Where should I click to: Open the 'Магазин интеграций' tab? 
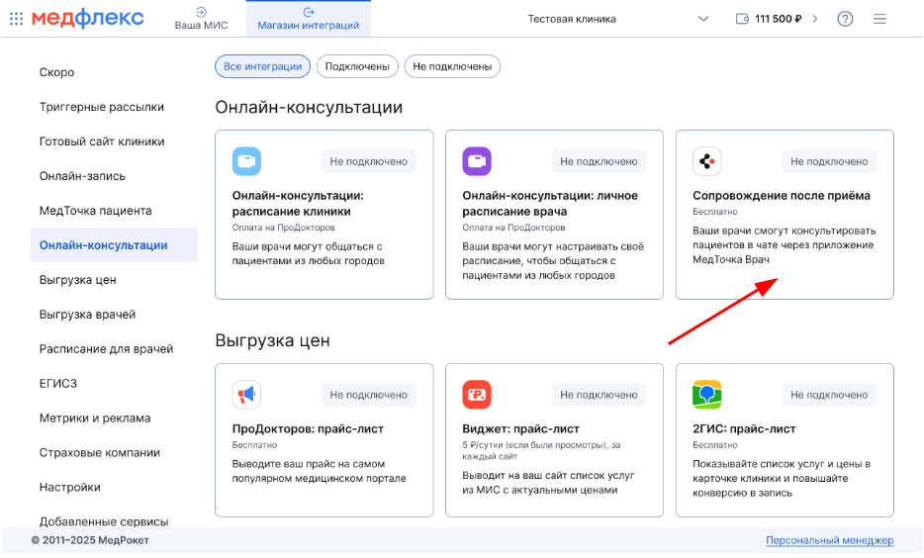(308, 19)
